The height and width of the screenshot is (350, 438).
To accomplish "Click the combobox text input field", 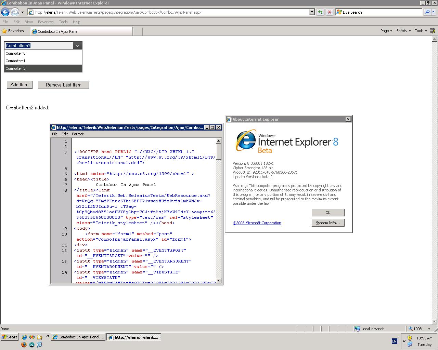I will [39, 45].
